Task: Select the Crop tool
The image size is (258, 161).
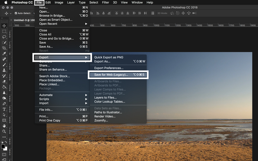Action: (x=4, y=48)
